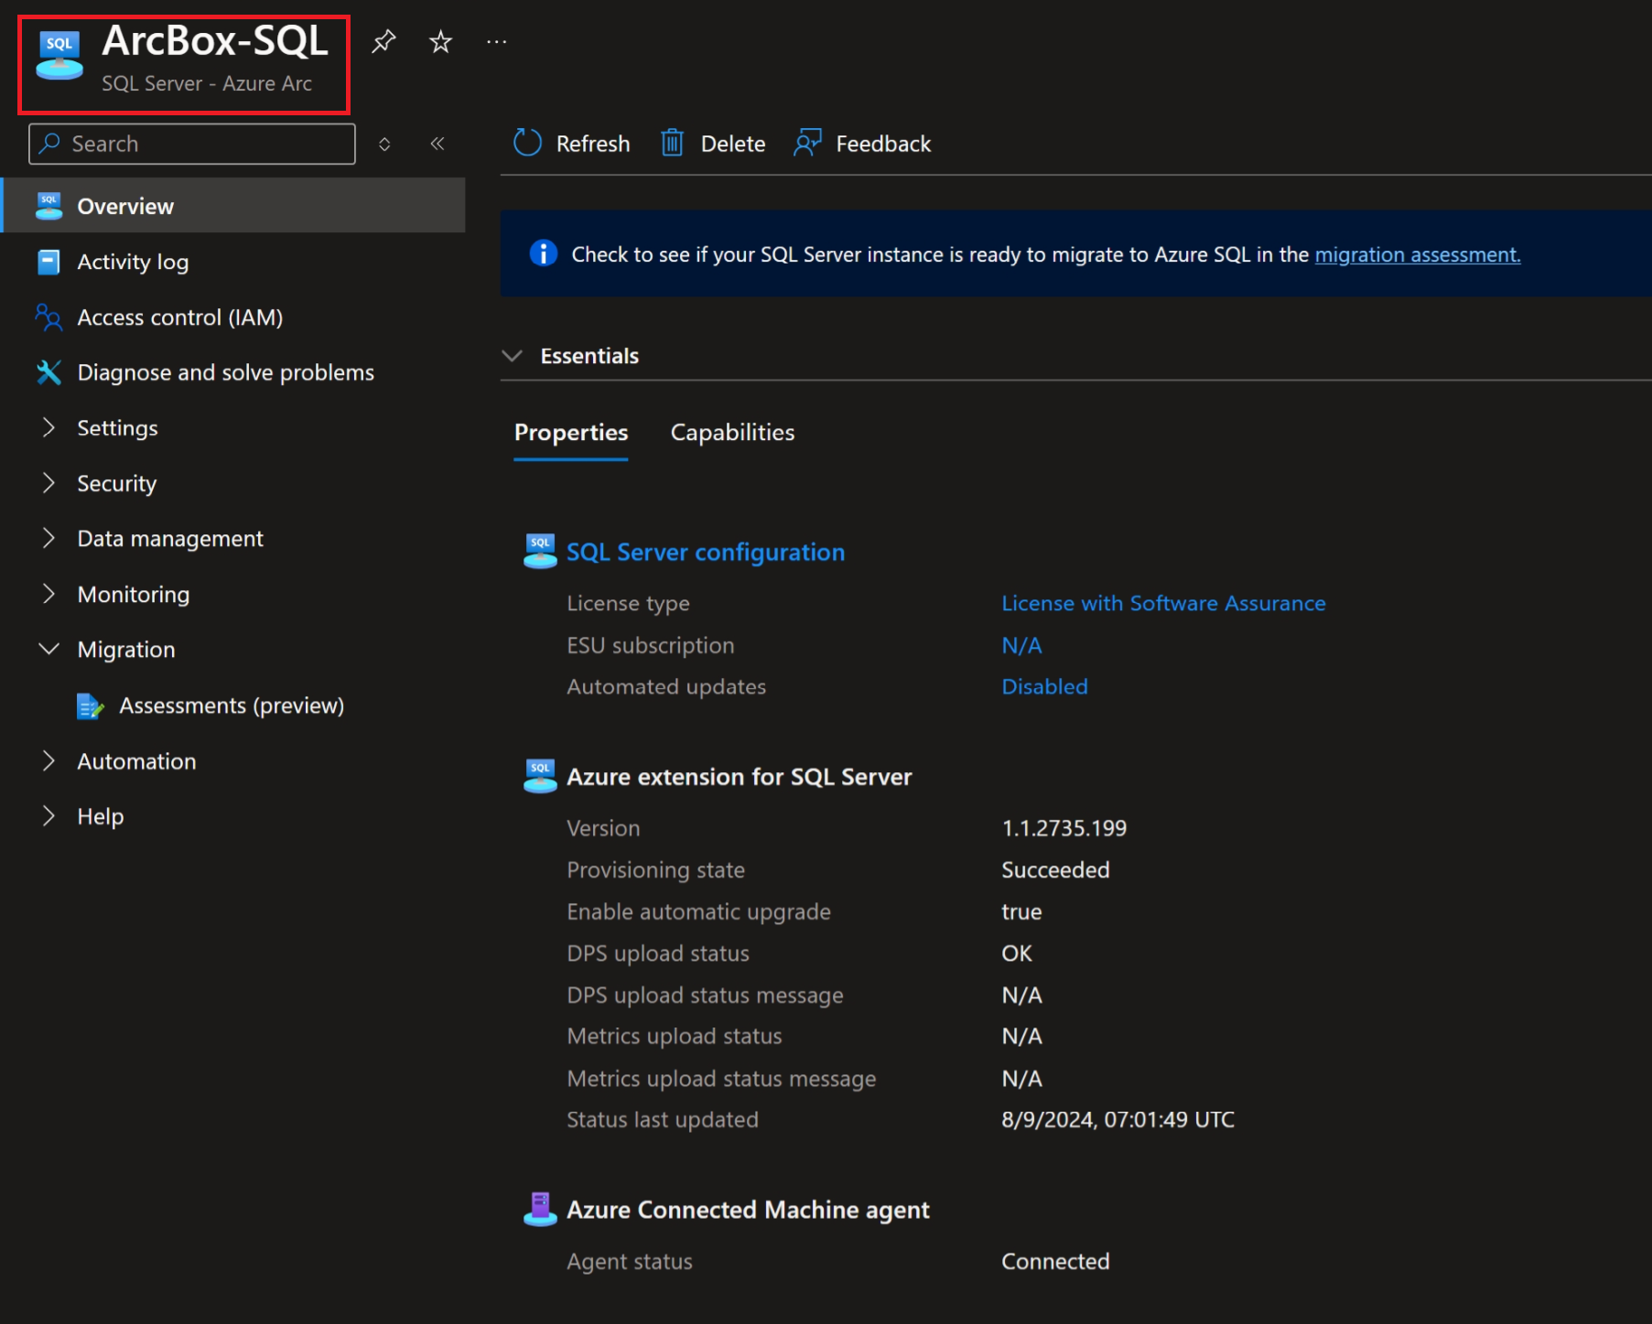Click the ESU subscription N/A link
1652x1324 pixels.
[x=1021, y=645]
